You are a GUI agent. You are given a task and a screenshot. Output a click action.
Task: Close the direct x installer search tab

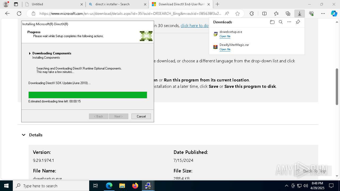(145, 4)
